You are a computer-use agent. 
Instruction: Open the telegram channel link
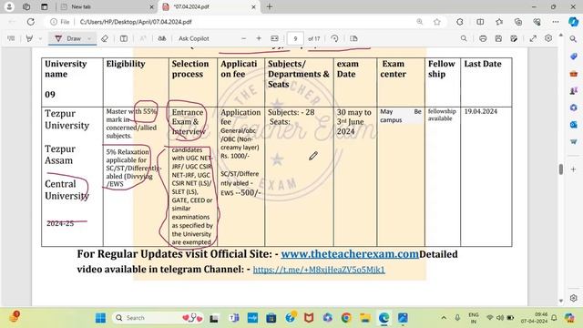pos(319,270)
